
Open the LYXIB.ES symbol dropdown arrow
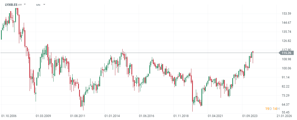(x=25, y=5)
